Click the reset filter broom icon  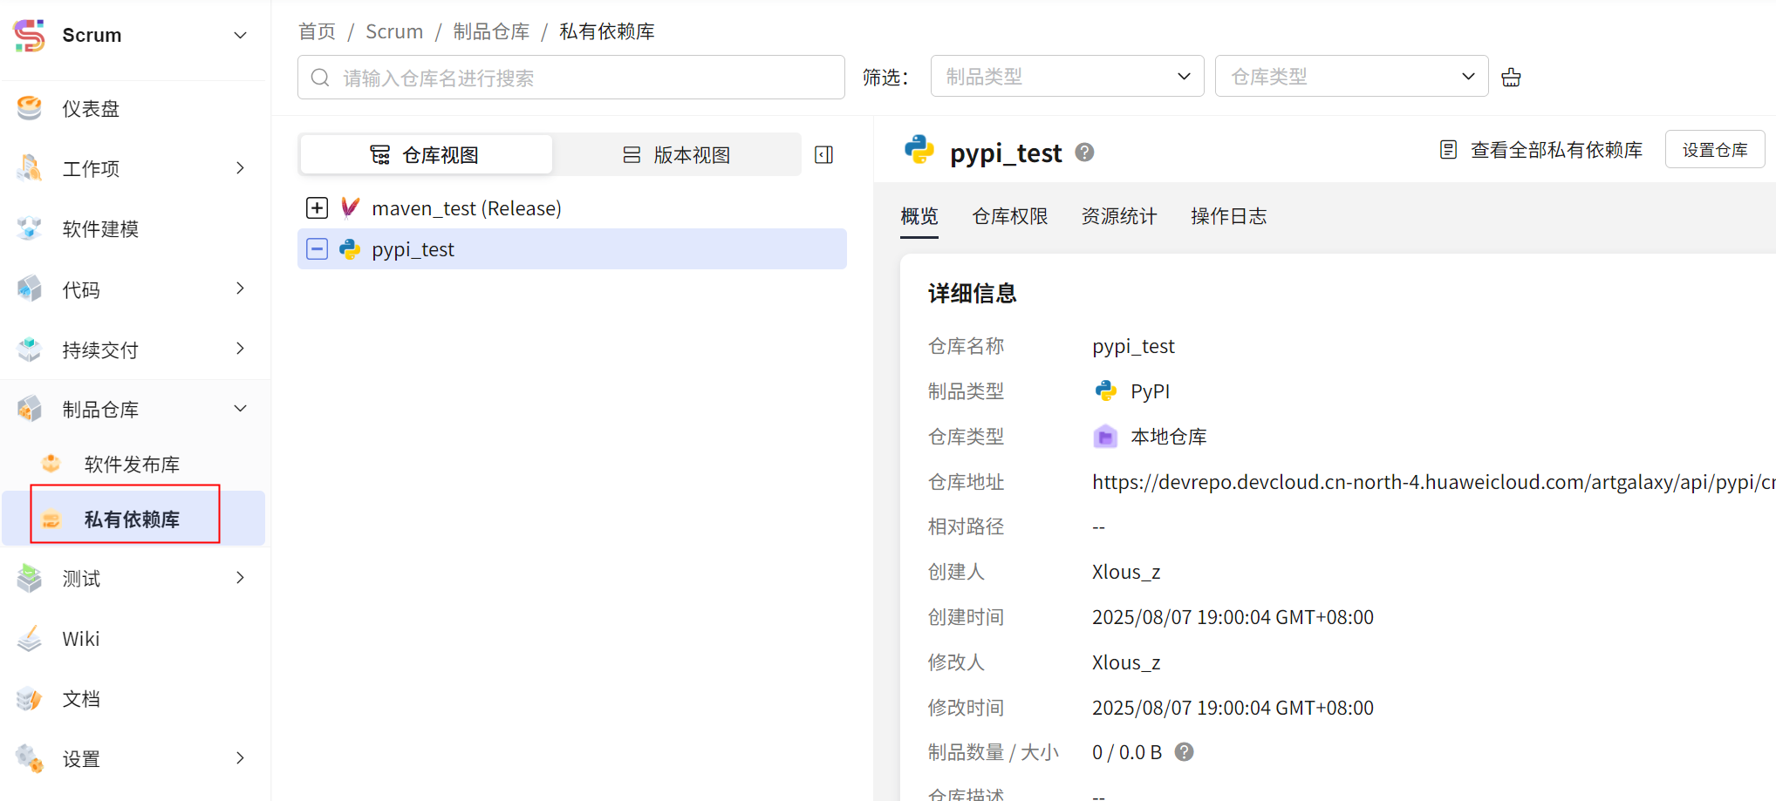[1511, 78]
